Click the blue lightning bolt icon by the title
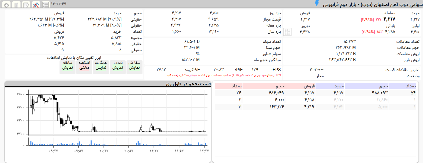This screenshot has width=423, height=163. pos(317,3)
